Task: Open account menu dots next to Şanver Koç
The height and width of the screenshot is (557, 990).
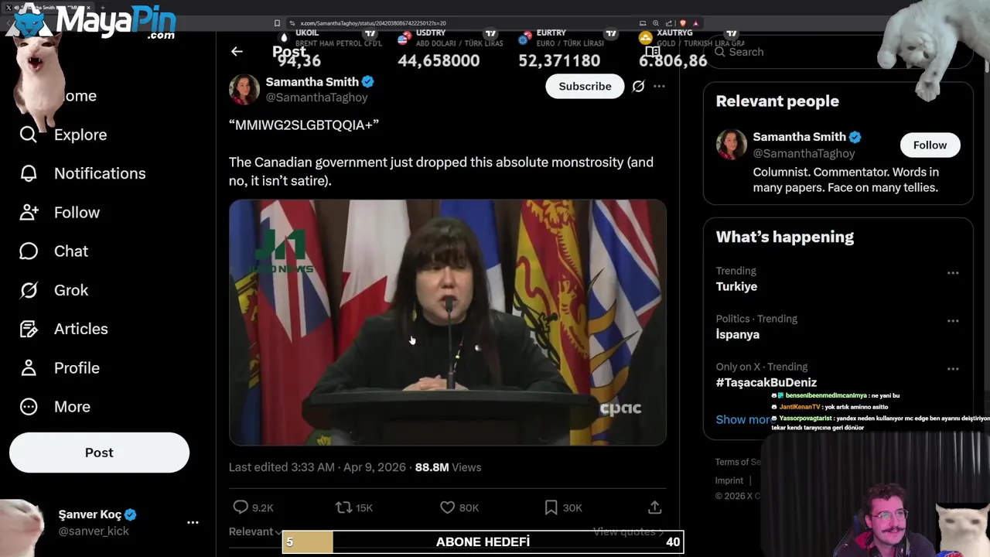Action: pyautogui.click(x=193, y=523)
